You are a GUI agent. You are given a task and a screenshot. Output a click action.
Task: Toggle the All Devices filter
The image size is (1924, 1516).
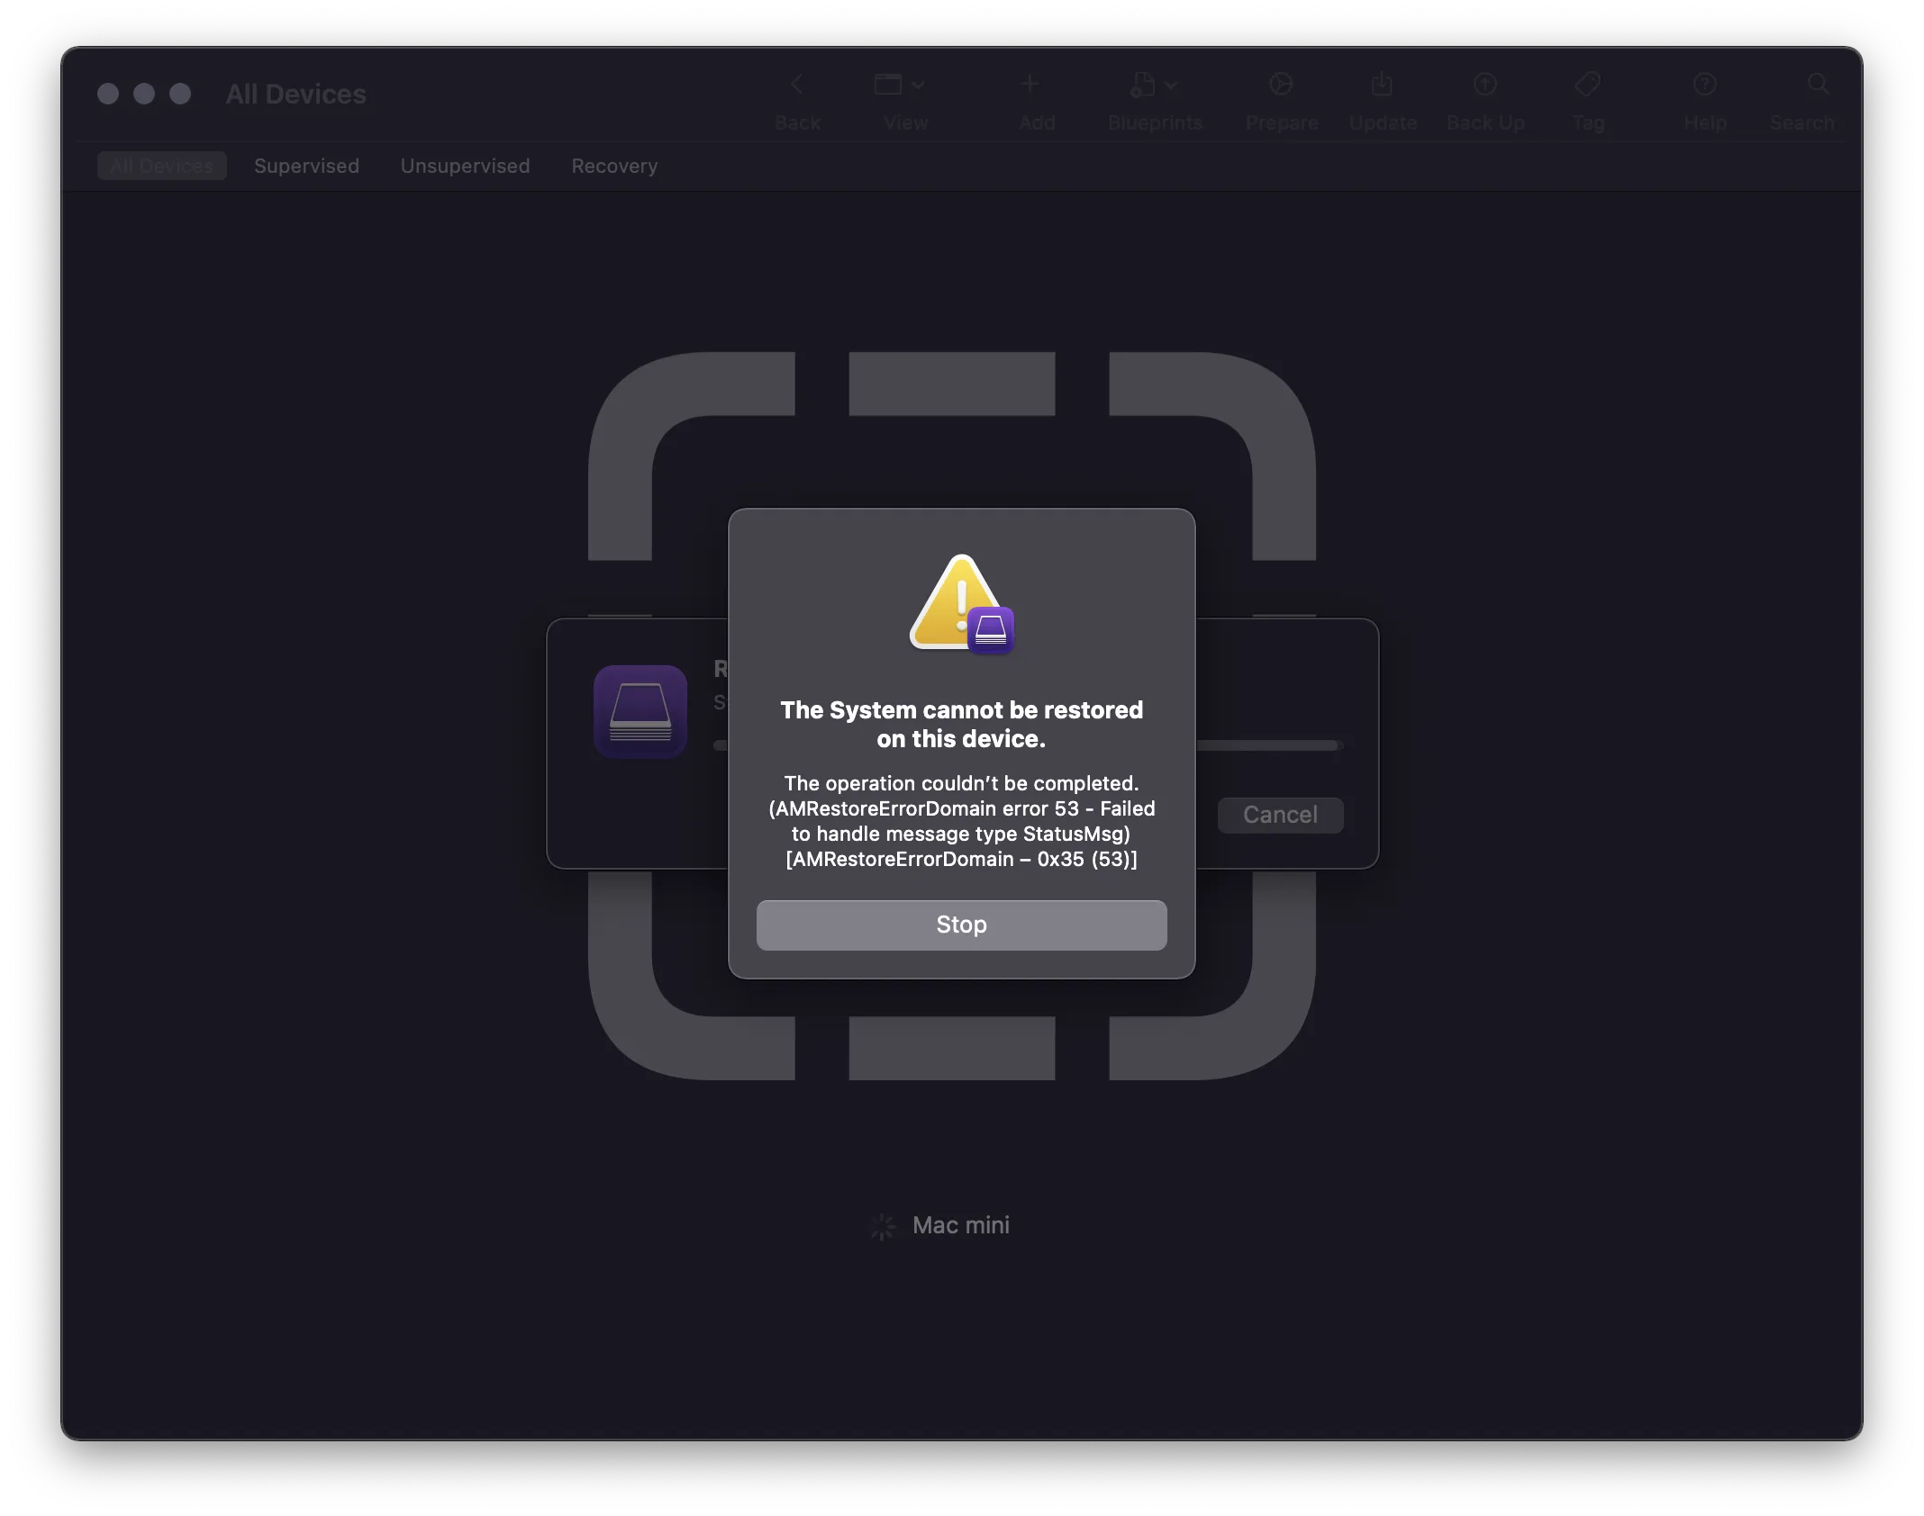pos(161,166)
